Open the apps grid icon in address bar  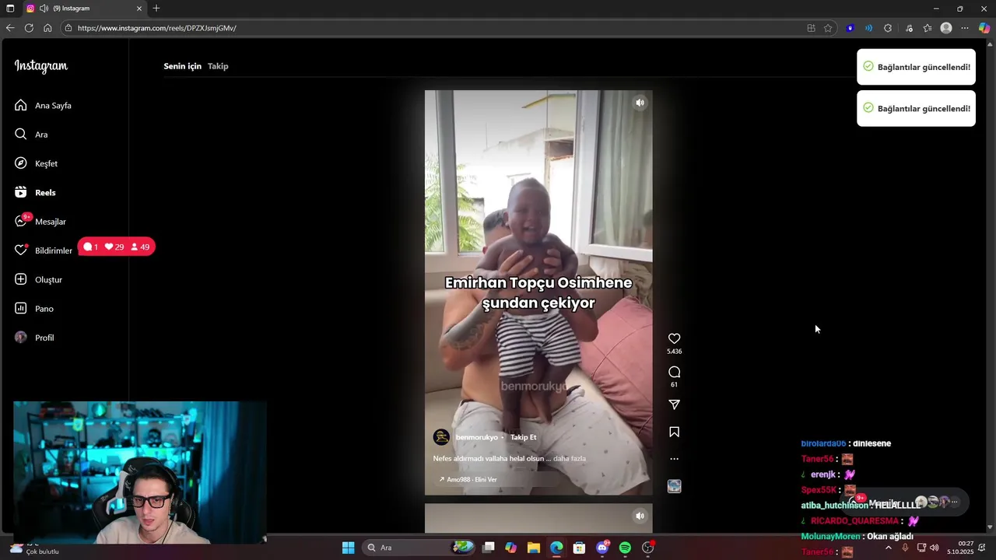pos(811,28)
